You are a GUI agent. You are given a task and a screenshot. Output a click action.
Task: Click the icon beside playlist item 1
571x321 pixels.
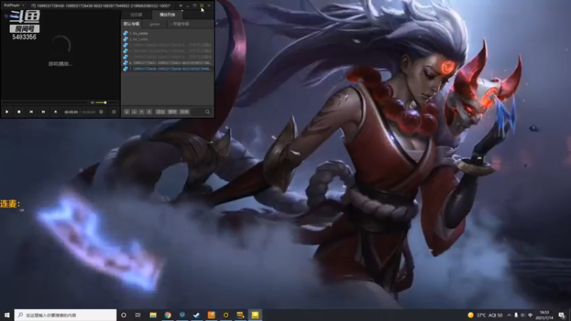tap(126, 33)
